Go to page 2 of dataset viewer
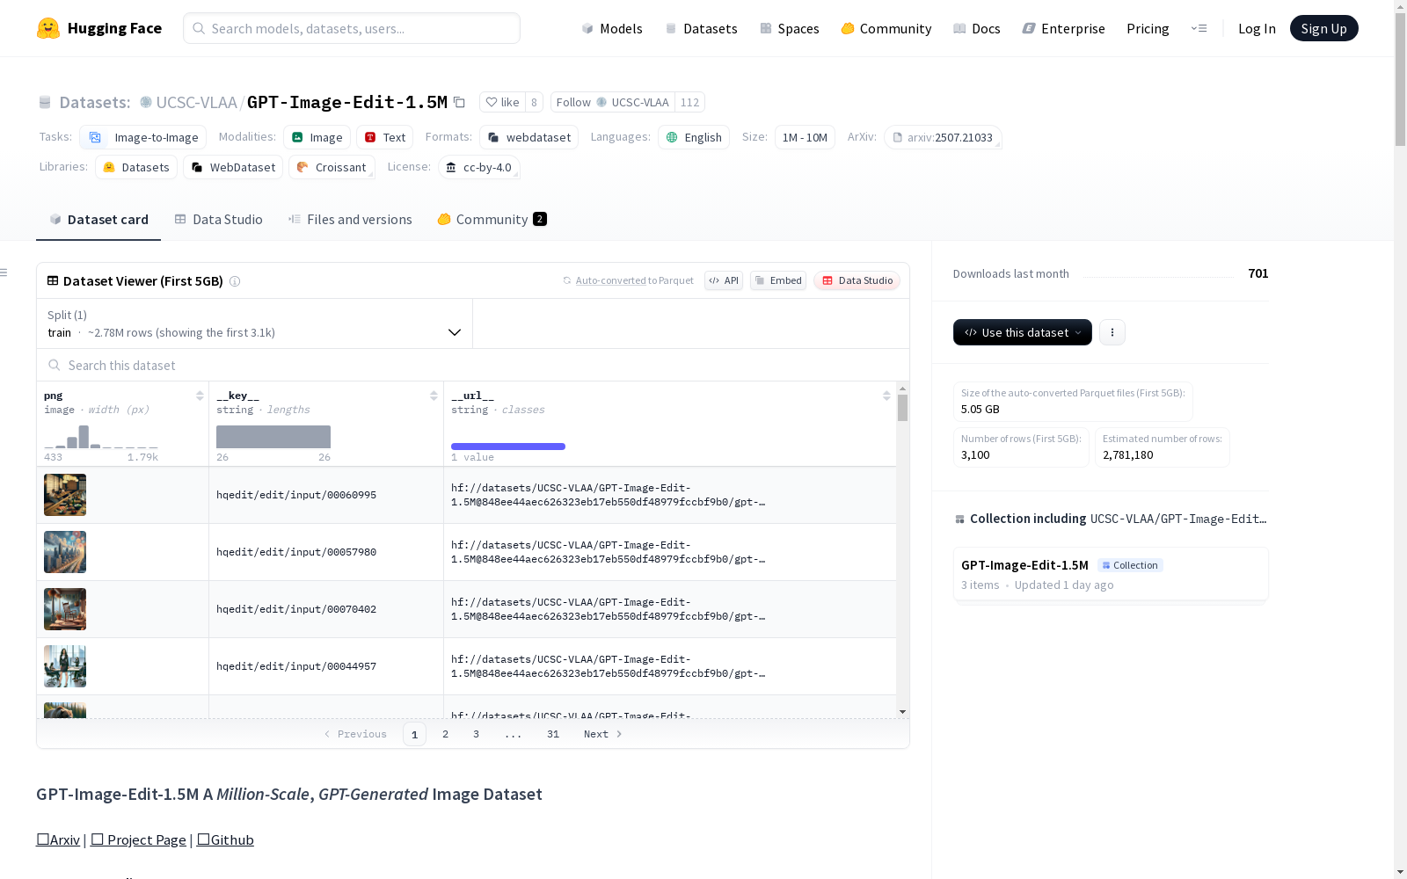Screen dimensions: 1407x879 coord(446,734)
